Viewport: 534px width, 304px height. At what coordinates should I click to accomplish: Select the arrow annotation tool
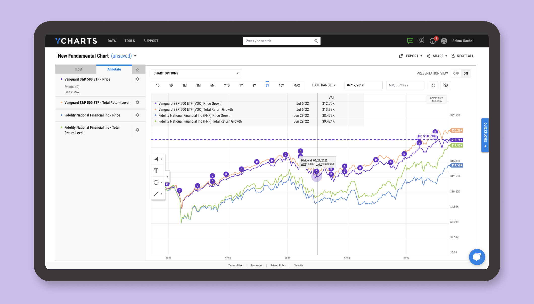coord(156,159)
